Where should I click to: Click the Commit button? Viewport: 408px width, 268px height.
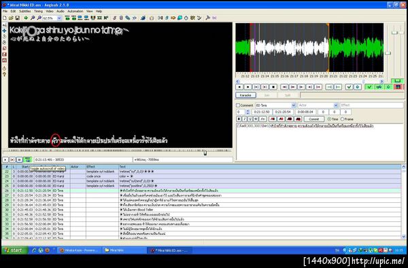coord(313,119)
